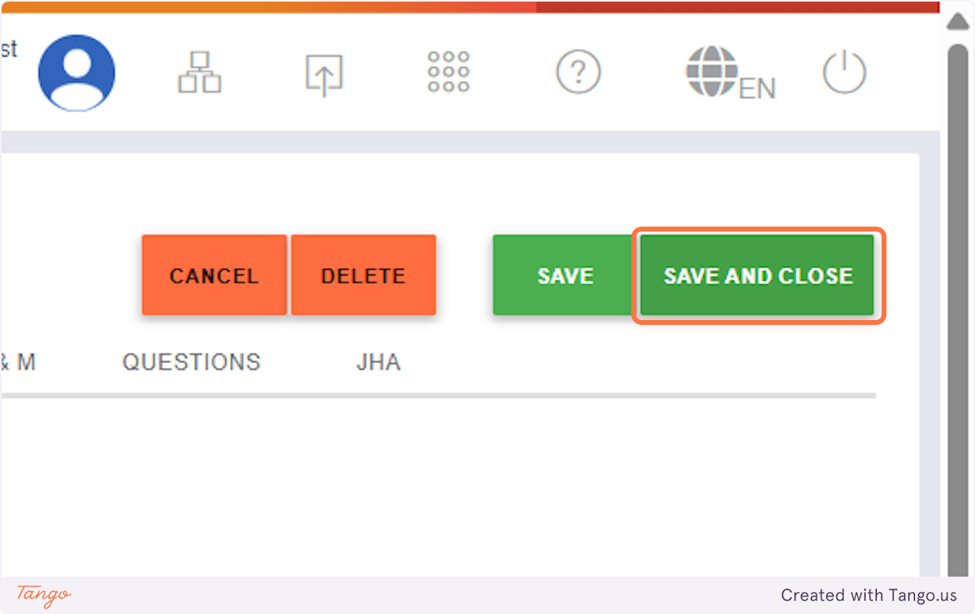Click the orange CANCEL button
The height and width of the screenshot is (614, 975).
[214, 275]
